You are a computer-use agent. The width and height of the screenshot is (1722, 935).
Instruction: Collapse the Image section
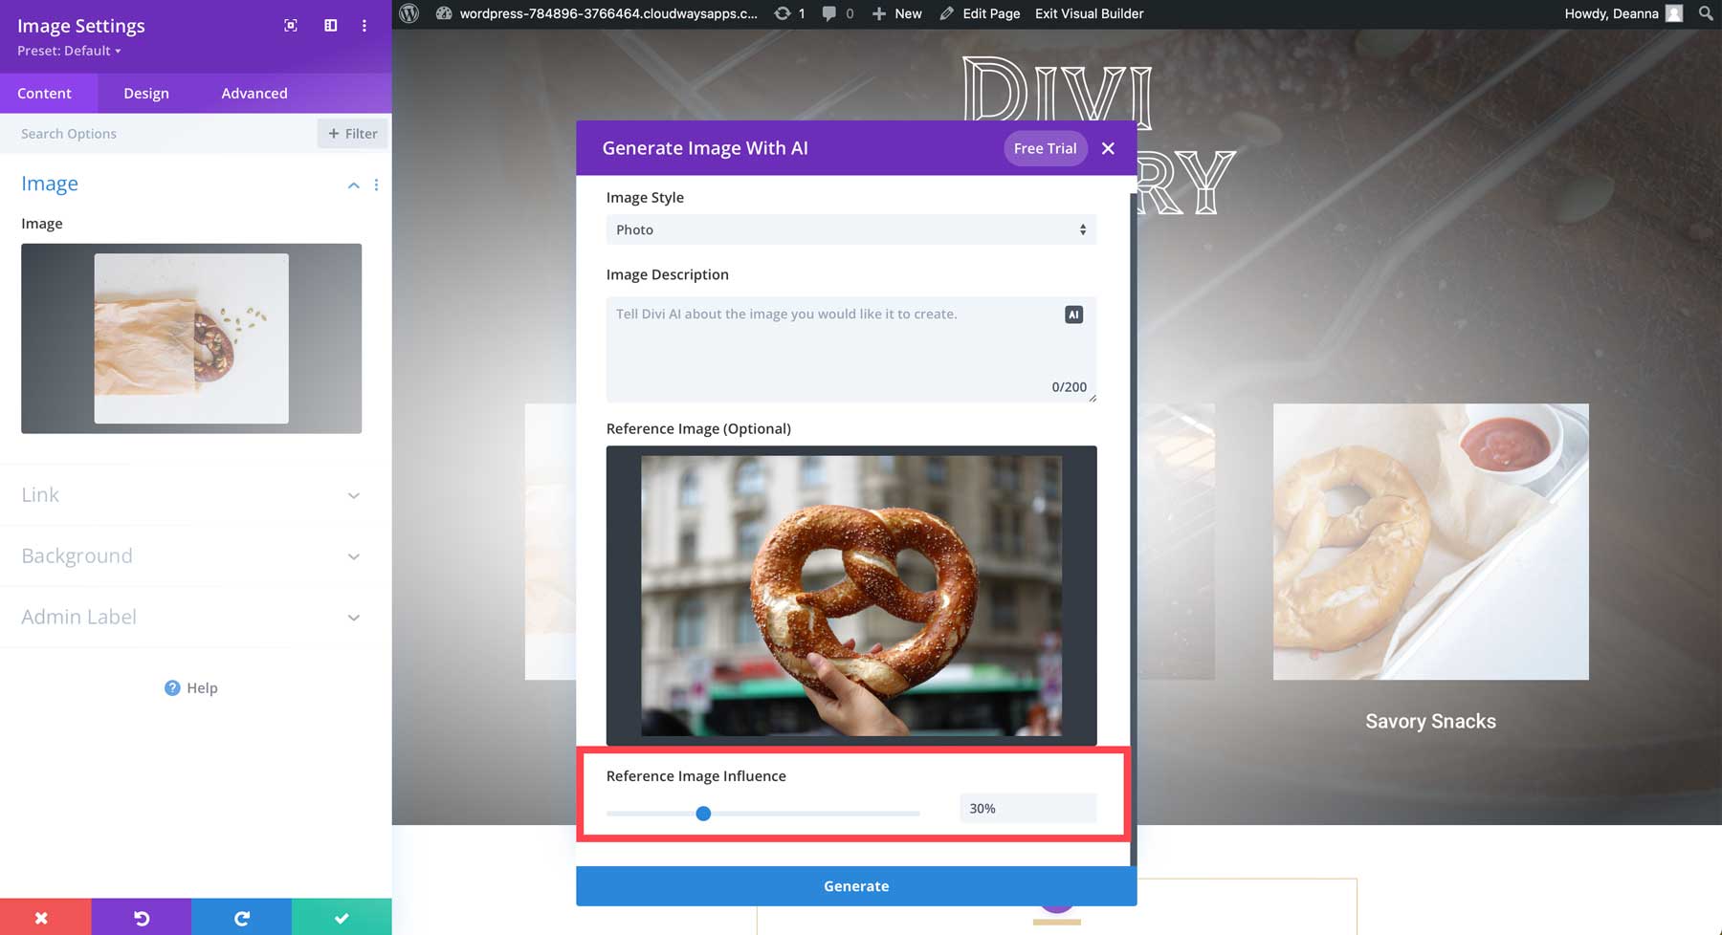354,185
